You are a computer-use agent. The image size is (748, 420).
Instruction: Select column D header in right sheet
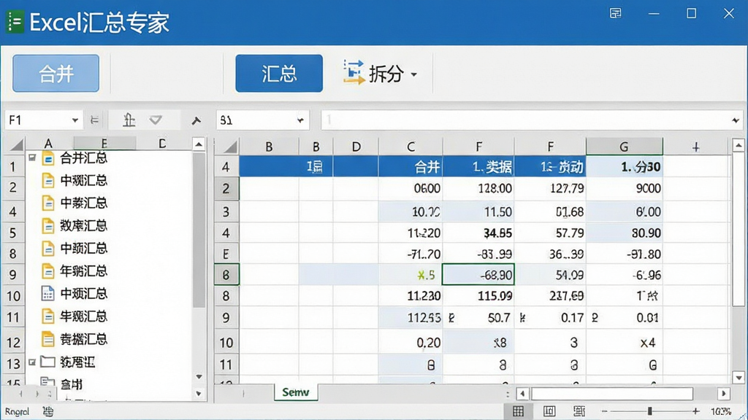click(x=356, y=147)
